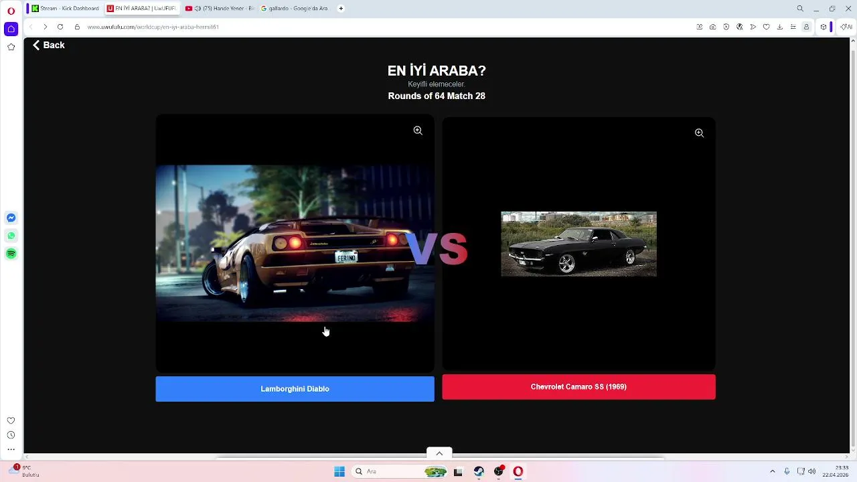
Task: Open the Opera menu logo
Action: 11,11
